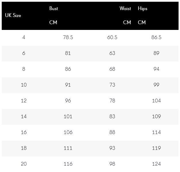Image resolution: width=180 pixels, height=172 pixels.
Task: Click the CM unit label under Bust
Action: click(x=53, y=22)
